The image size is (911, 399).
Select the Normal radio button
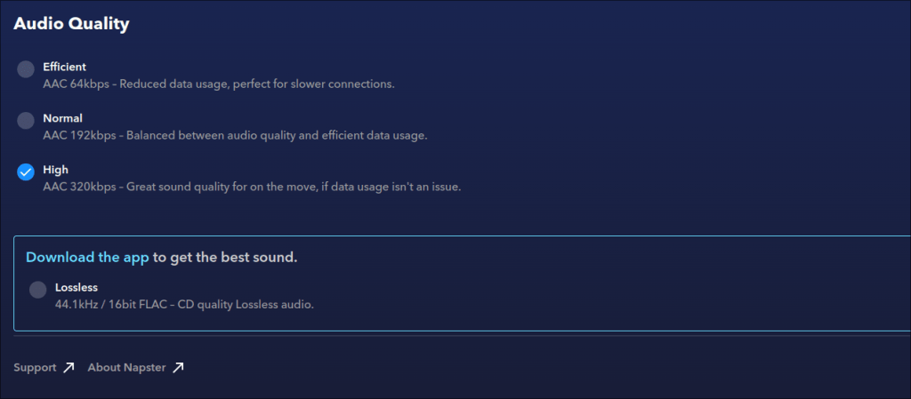pyautogui.click(x=26, y=121)
